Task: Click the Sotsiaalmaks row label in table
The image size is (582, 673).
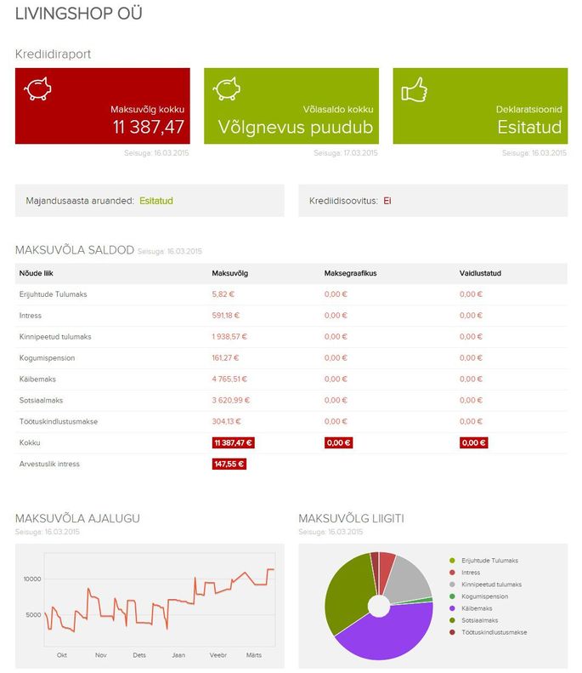Action: pos(41,401)
